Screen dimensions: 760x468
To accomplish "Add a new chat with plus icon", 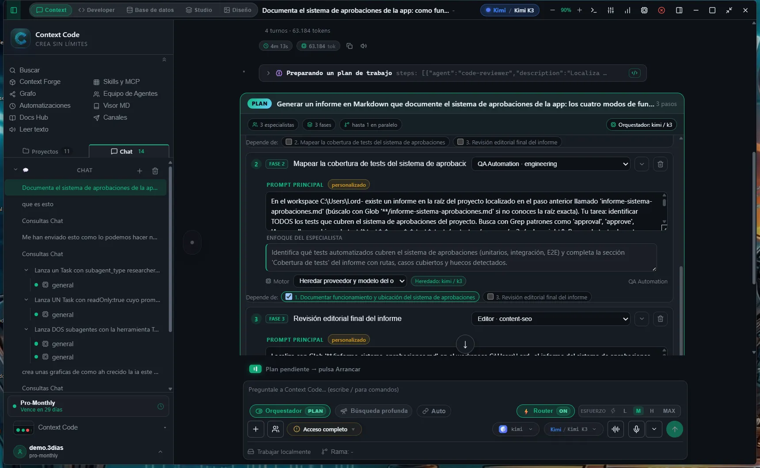I will pyautogui.click(x=140, y=171).
